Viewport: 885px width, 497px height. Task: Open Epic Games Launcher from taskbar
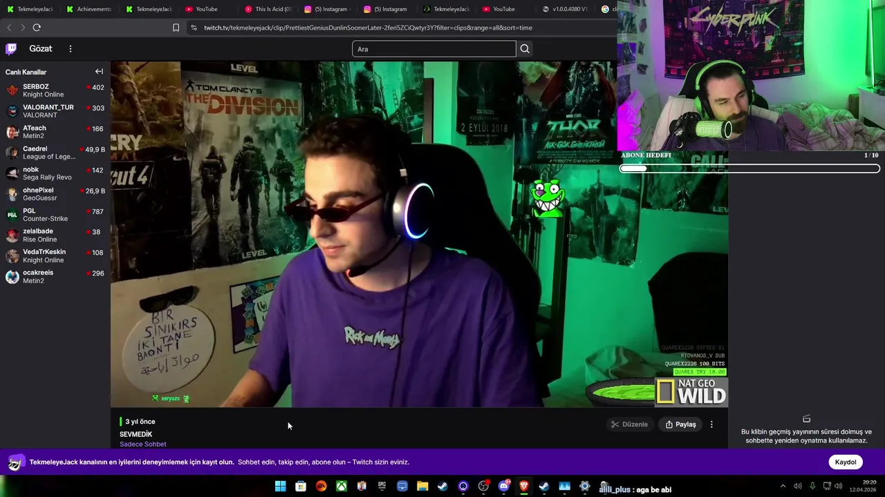(x=382, y=487)
